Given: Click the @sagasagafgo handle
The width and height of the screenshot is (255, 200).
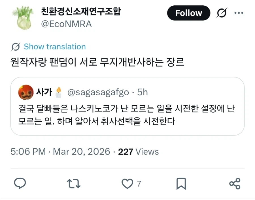Looking at the screenshot, I should [x=98, y=92].
